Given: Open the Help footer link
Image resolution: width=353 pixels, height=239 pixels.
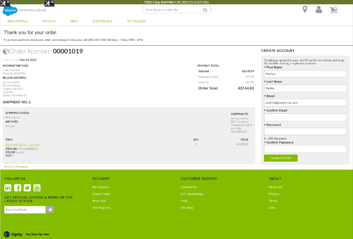Looking at the screenshot, I should pos(184,201).
